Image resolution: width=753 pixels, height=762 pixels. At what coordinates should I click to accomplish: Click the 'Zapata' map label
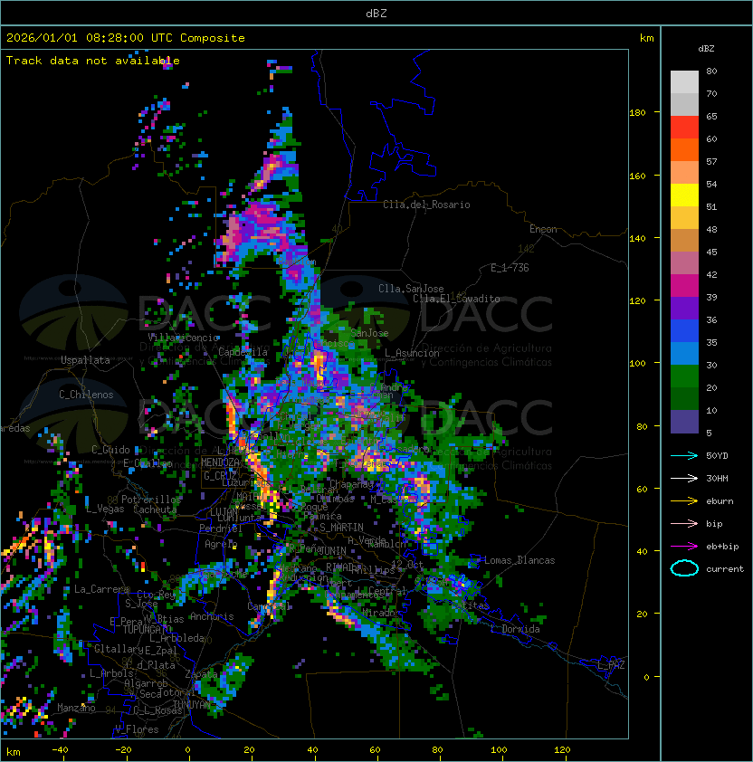201,674
